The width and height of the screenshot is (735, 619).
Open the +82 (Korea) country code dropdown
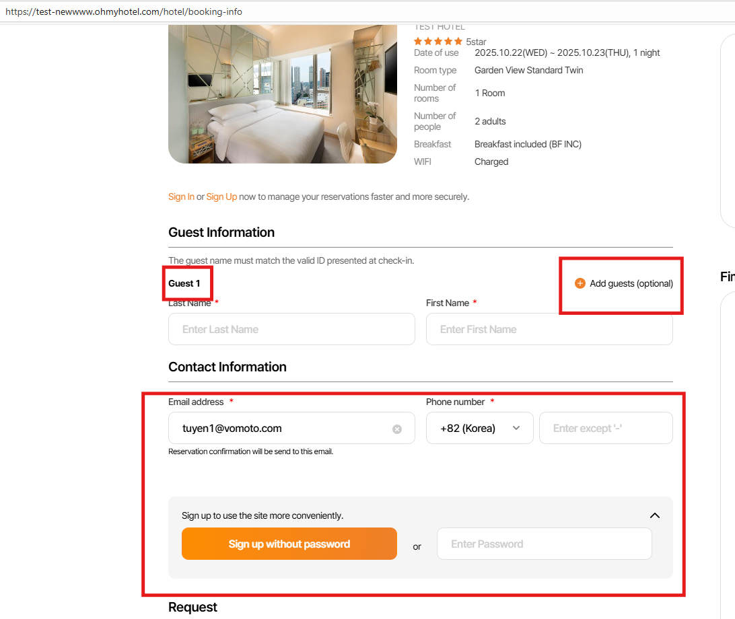479,428
